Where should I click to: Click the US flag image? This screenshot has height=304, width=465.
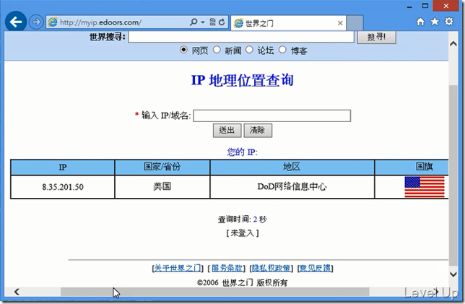(425, 187)
